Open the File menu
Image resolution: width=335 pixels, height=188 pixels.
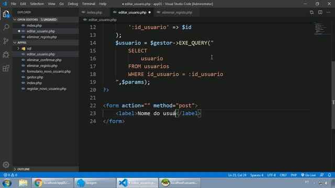tap(14, 4)
